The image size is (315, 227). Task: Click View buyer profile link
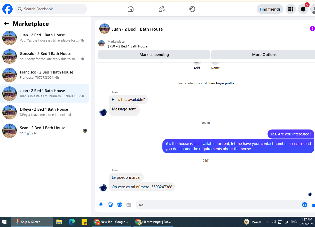click(x=221, y=83)
